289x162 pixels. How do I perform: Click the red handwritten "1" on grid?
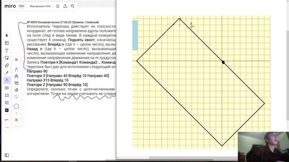[x=192, y=25]
